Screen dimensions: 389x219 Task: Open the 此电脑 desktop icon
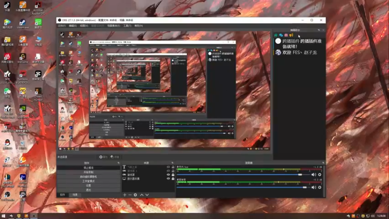(38, 41)
